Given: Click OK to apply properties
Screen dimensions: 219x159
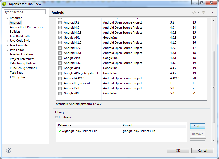Looking at the screenshot, I should tap(178, 150).
